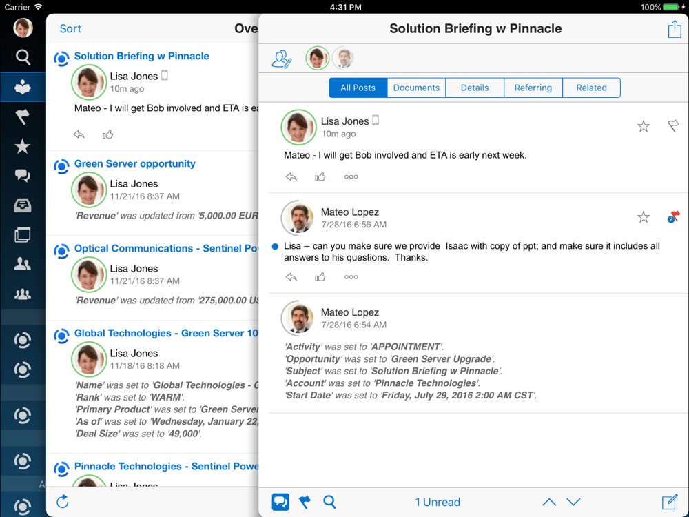Like Mateo Lopez's 6:56 AM post
689x517 pixels.
pos(320,277)
